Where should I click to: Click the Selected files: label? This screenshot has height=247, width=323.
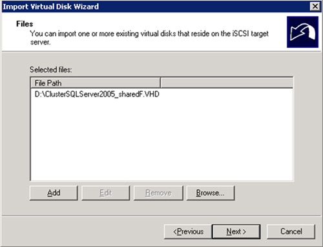click(x=51, y=70)
